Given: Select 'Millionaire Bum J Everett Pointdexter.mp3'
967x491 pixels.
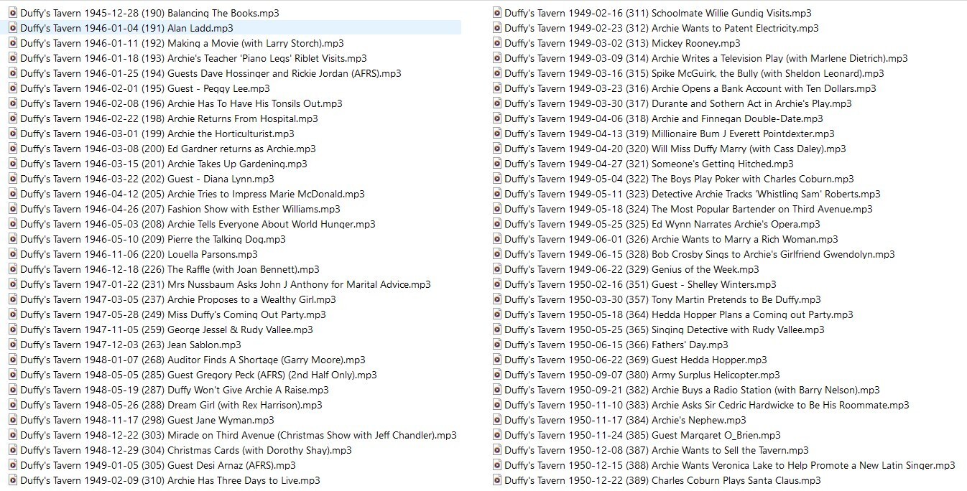Looking at the screenshot, I should tap(670, 134).
